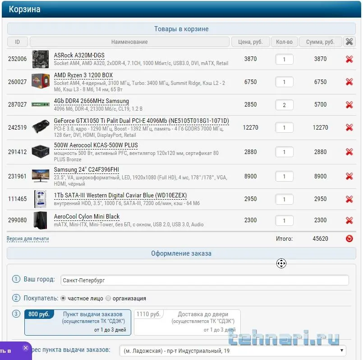Open Western Digital hard drive thumbnail

pyautogui.click(x=40, y=199)
